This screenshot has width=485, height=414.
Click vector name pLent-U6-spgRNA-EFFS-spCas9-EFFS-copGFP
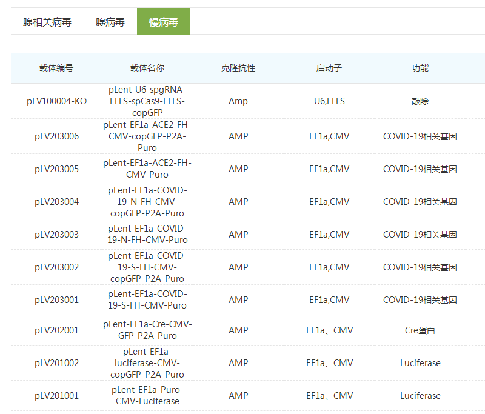[x=147, y=101]
